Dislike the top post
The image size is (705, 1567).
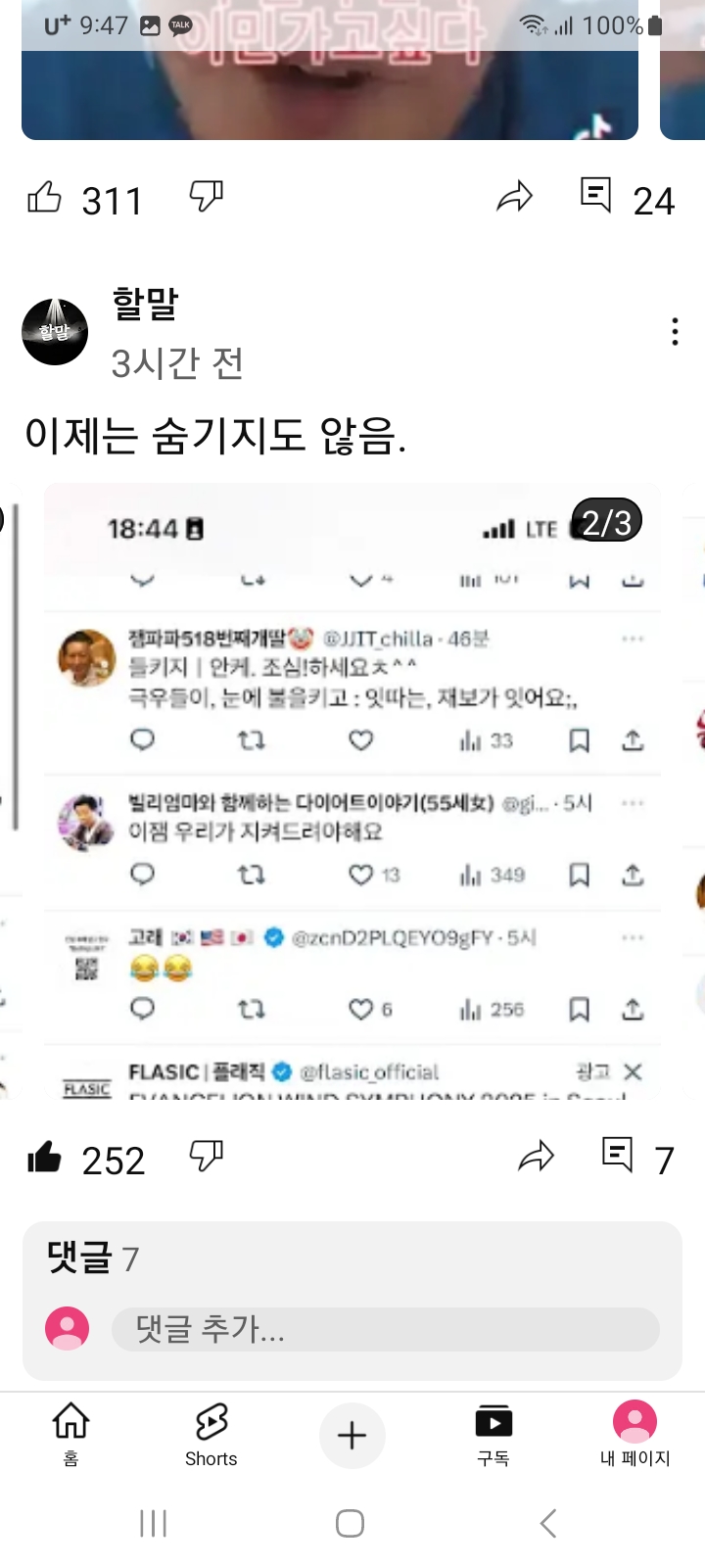coord(206,197)
